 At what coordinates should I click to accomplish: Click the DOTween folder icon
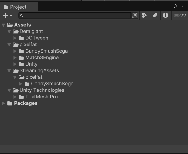22,38
